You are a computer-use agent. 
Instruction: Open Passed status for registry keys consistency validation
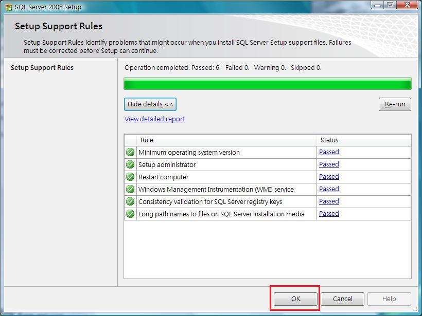click(329, 201)
